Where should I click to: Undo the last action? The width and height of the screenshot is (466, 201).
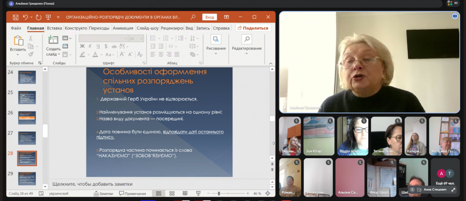26,17
